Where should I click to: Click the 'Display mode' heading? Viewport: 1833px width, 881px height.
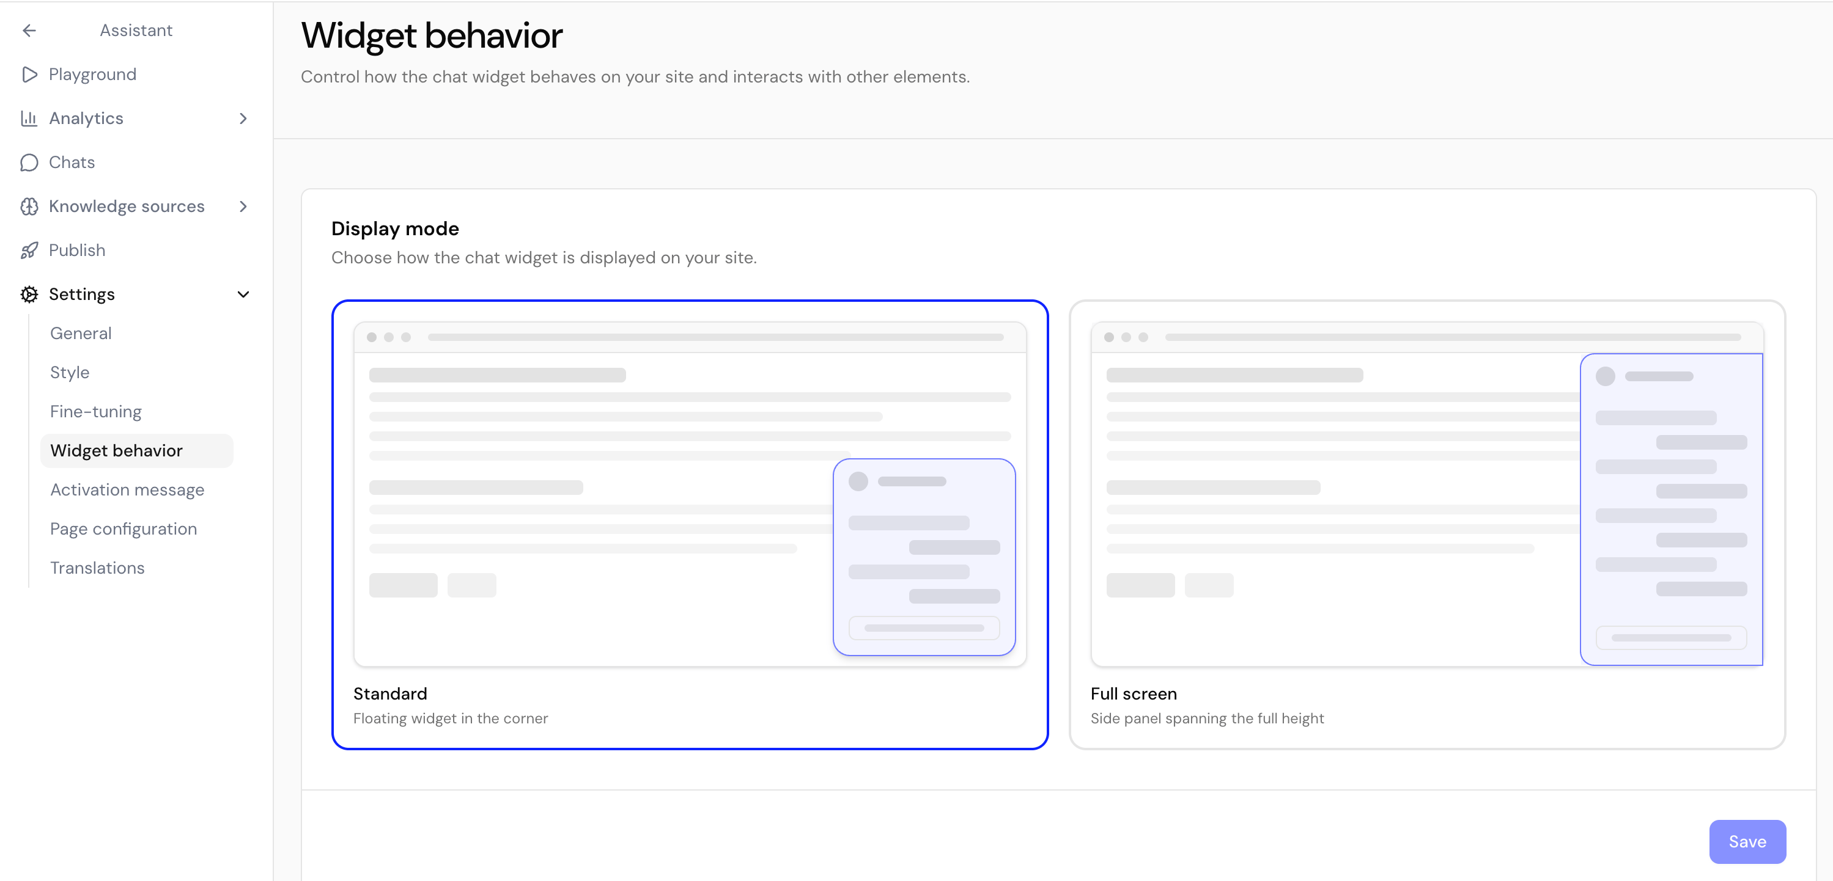(395, 229)
